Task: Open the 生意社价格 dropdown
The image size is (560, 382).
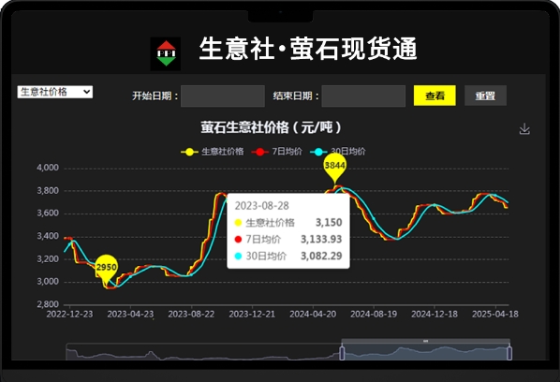Action: tap(55, 92)
